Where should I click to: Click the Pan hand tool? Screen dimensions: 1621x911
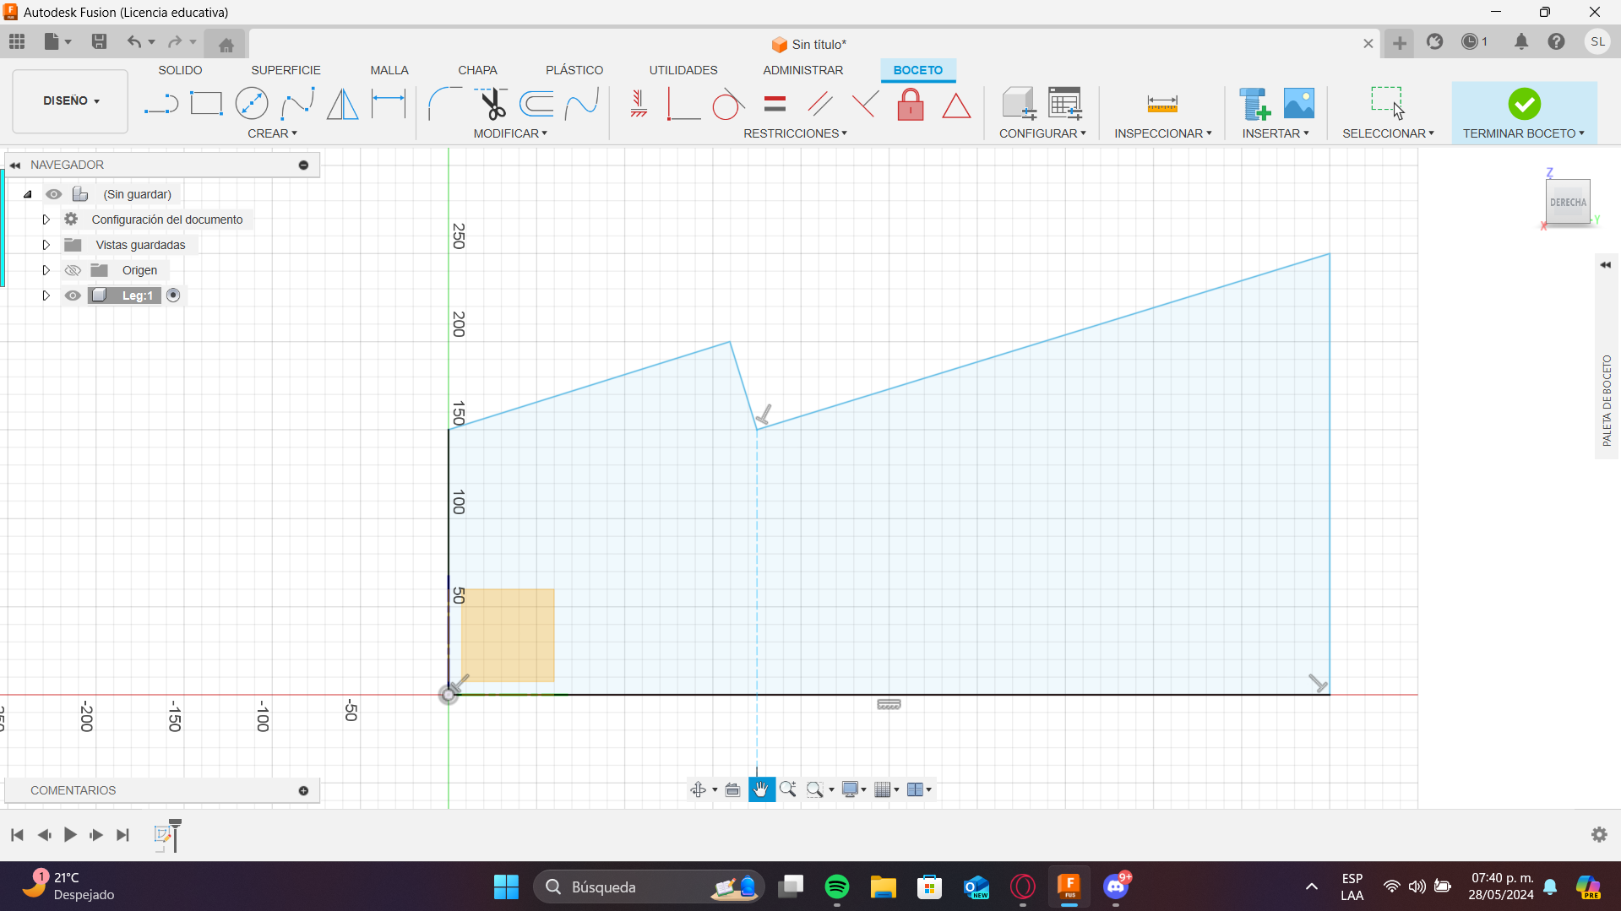tap(761, 789)
